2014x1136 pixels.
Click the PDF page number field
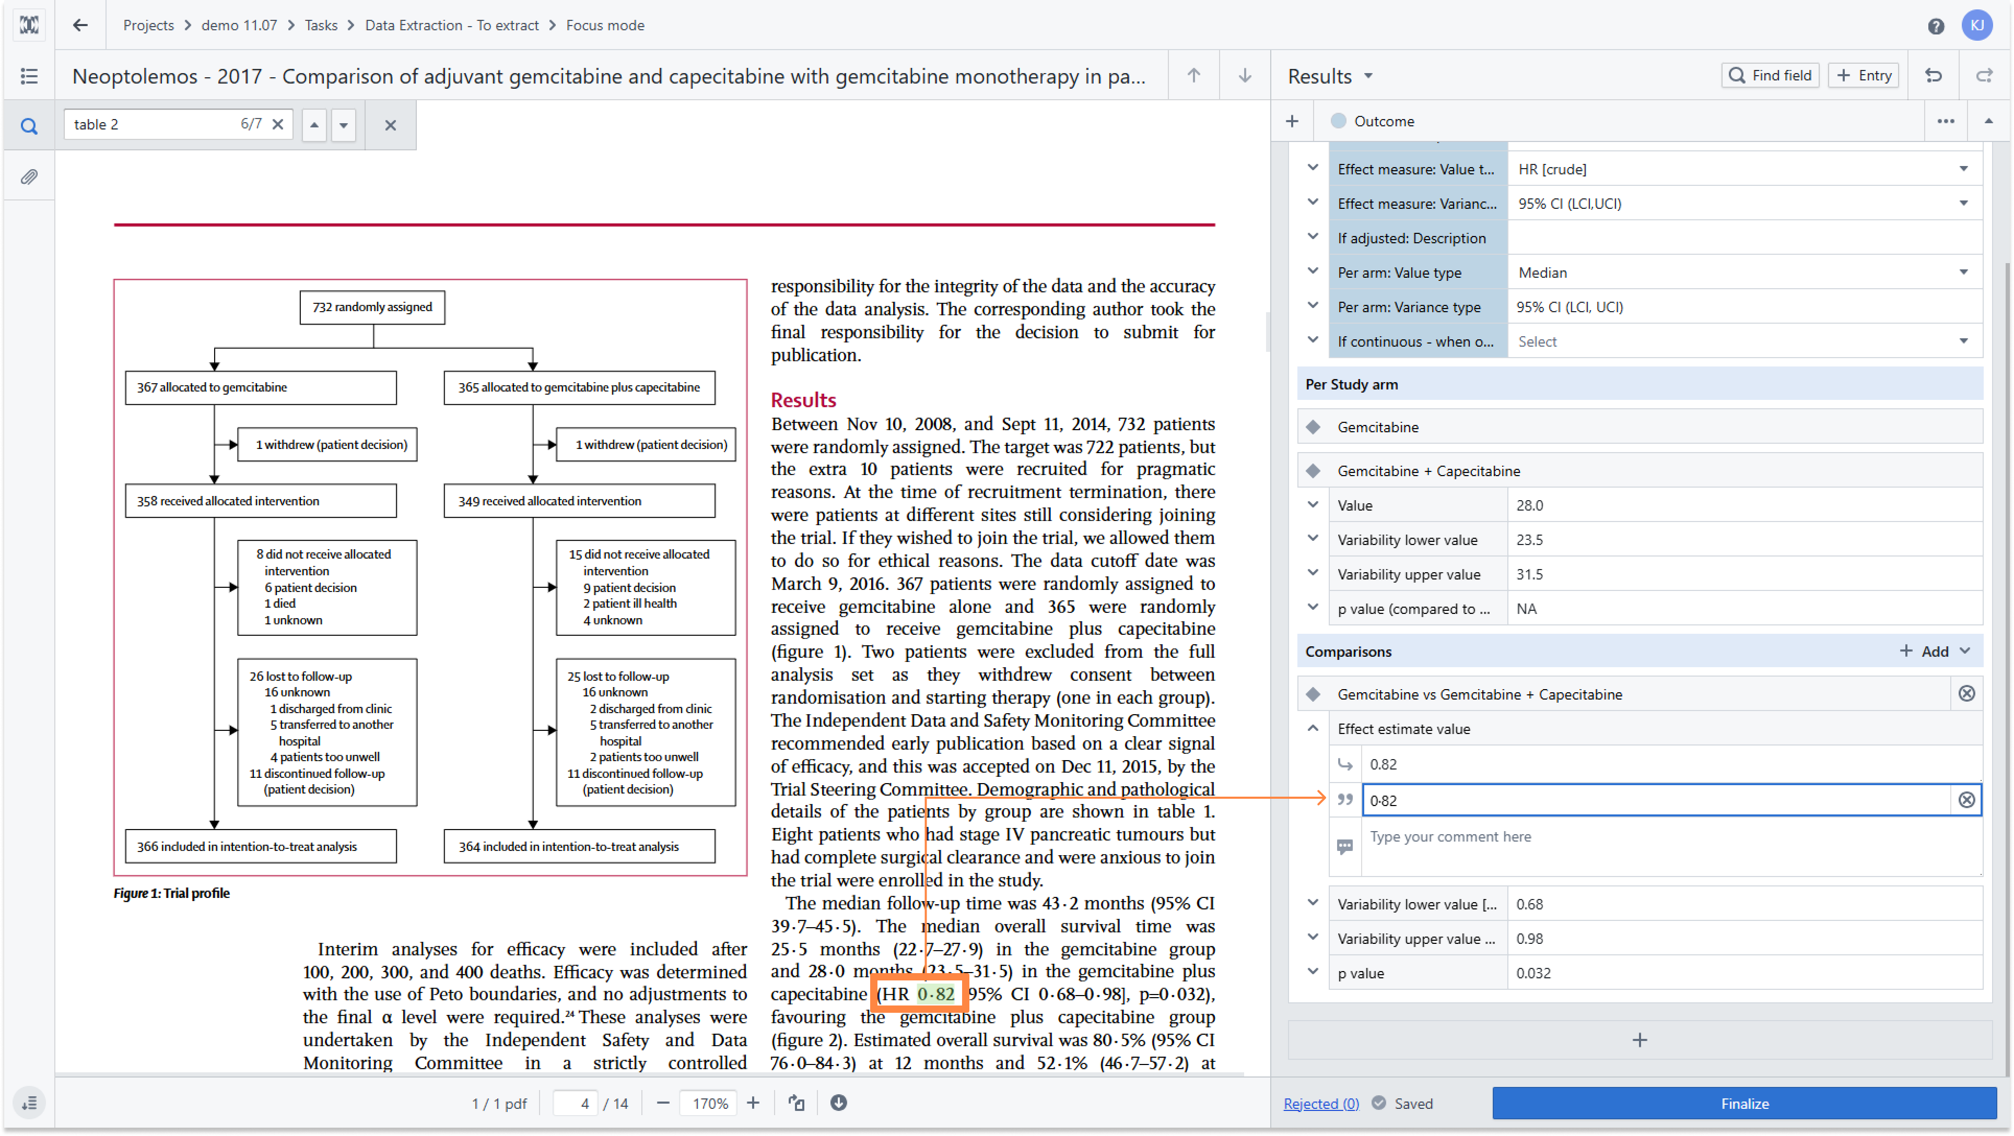pos(576,1103)
